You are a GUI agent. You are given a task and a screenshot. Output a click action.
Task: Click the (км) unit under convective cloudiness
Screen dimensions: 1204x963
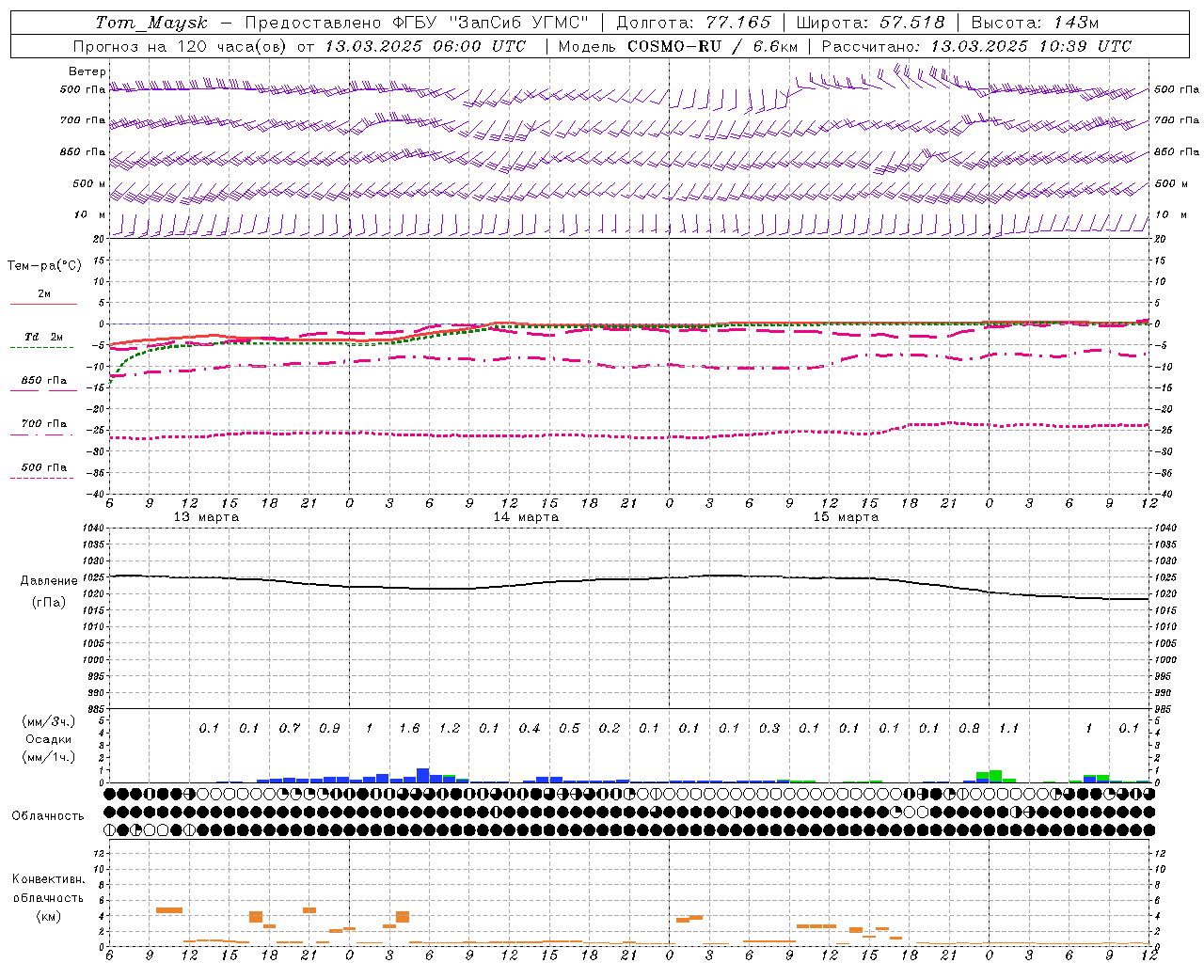[x=49, y=916]
